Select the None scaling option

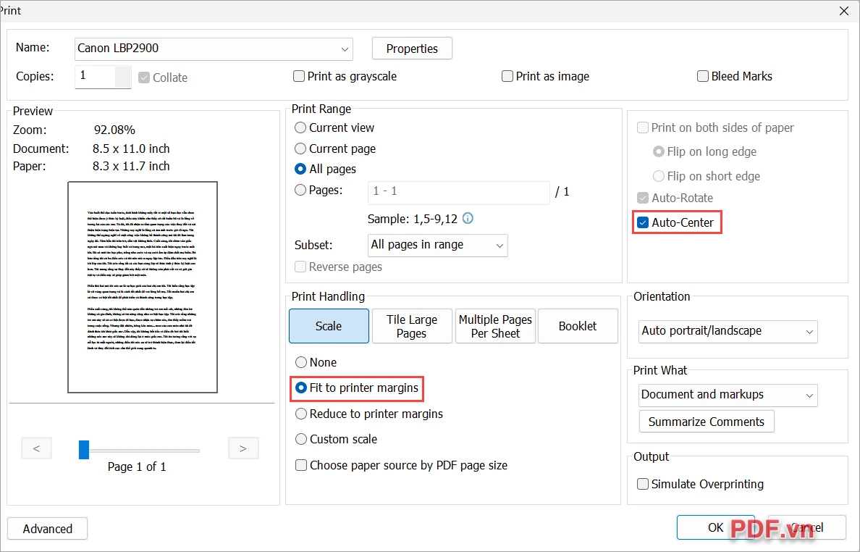point(301,362)
